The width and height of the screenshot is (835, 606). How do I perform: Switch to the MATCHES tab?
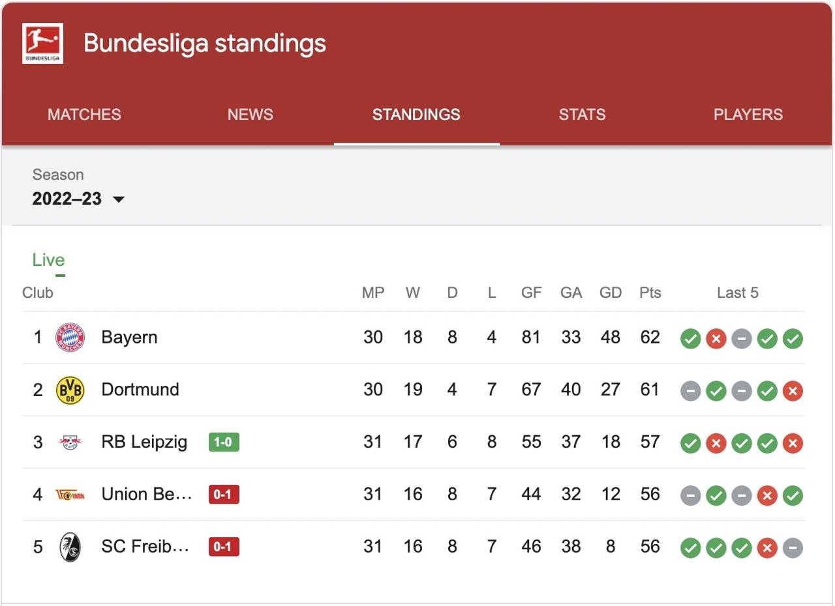tap(84, 115)
